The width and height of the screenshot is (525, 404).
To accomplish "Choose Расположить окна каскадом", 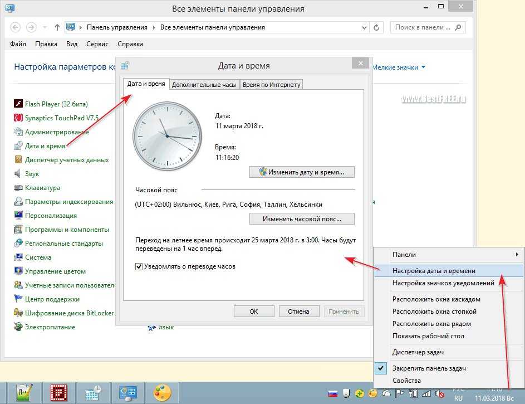I will tap(449, 299).
